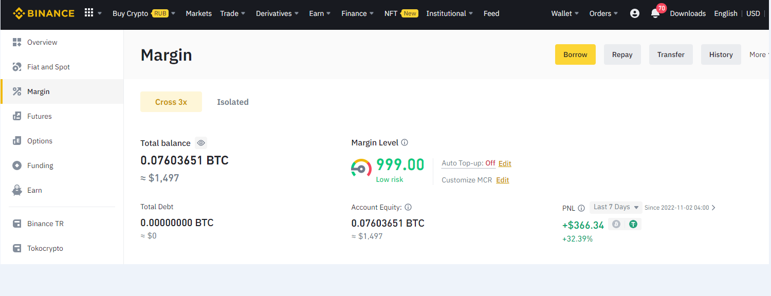This screenshot has width=771, height=296.
Task: Click the Earn piggy bank icon
Action: 17,190
